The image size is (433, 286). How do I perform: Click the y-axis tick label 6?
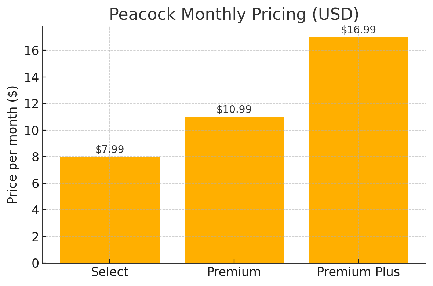click(x=35, y=184)
